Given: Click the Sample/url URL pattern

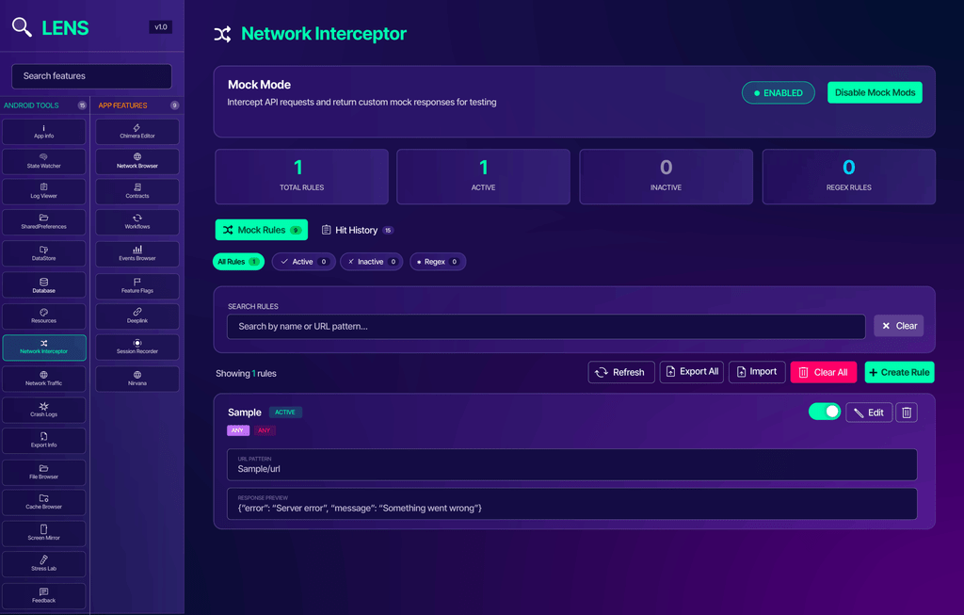Looking at the screenshot, I should tap(259, 469).
